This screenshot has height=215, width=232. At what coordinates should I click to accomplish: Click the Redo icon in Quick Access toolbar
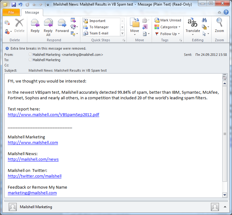click(27, 5)
